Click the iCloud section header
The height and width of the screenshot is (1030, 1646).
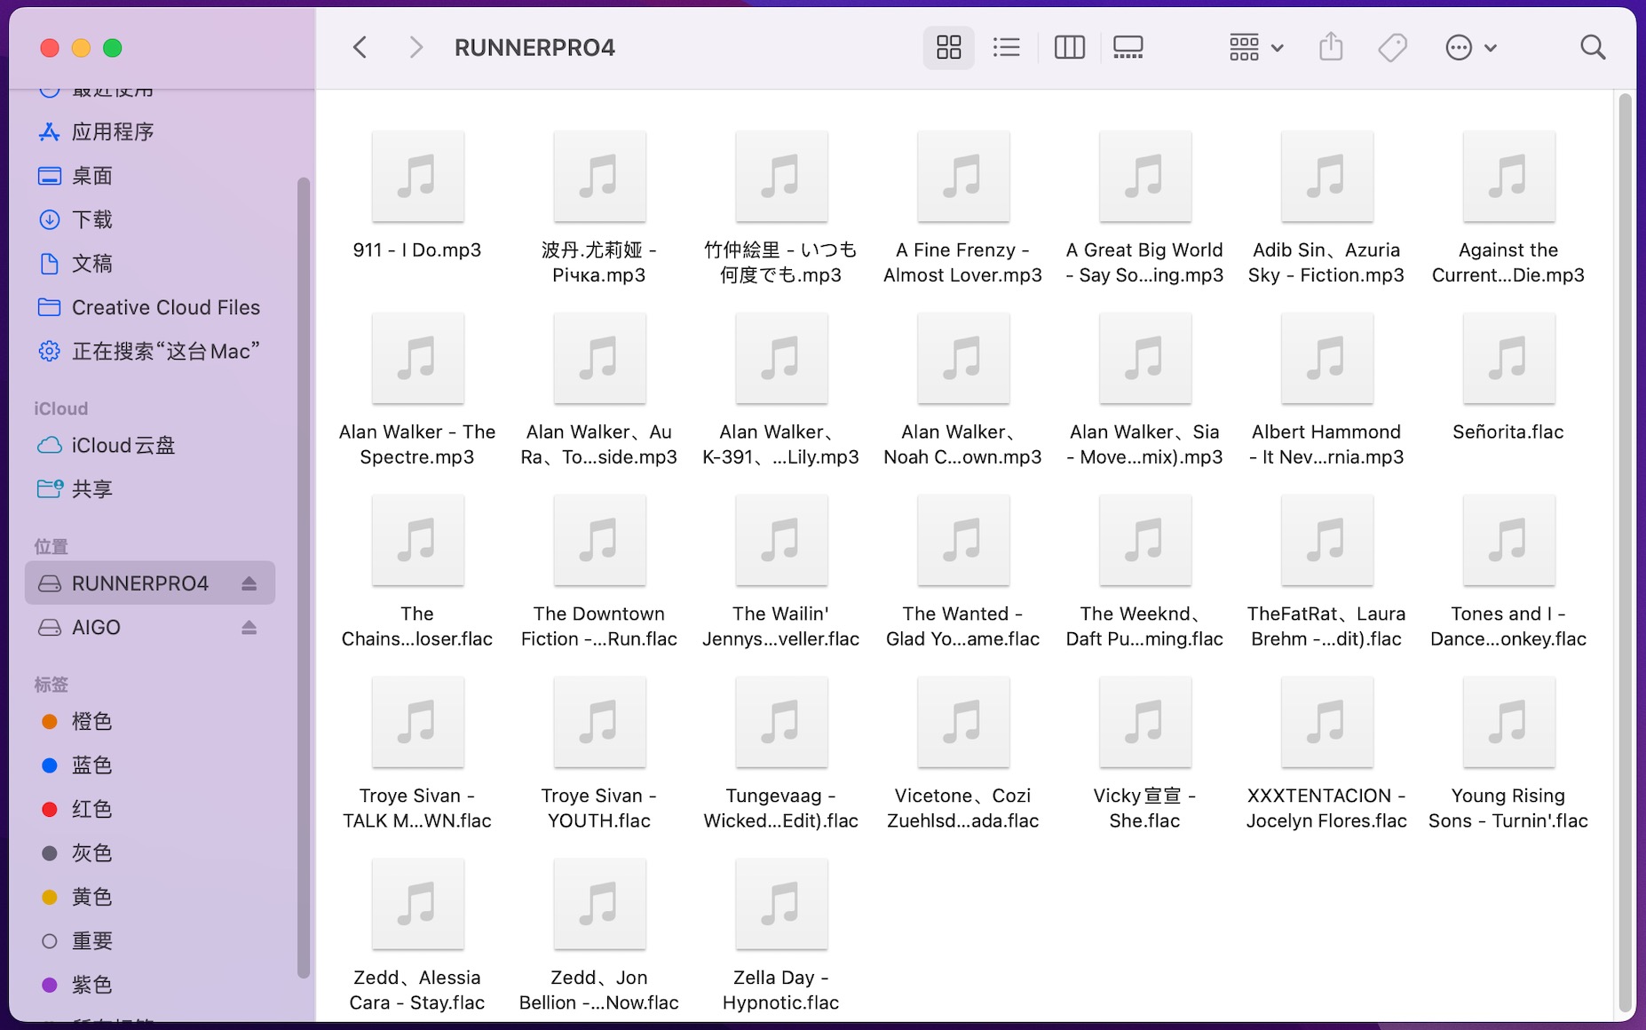61,408
